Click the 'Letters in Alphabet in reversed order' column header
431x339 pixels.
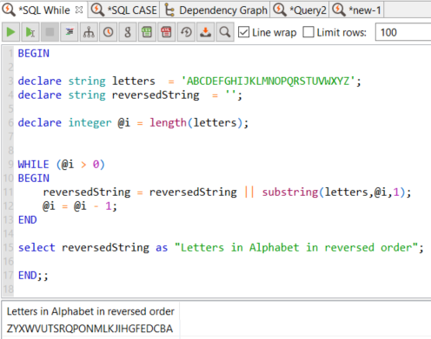coord(90,311)
